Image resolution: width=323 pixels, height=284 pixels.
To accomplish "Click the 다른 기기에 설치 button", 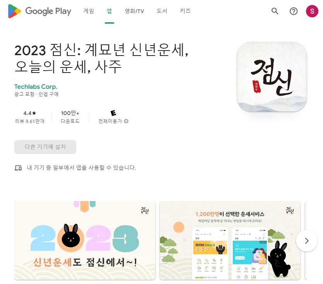I will coord(45,147).
